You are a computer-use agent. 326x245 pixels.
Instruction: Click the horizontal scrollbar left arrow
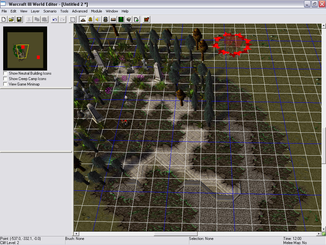tap(76, 234)
